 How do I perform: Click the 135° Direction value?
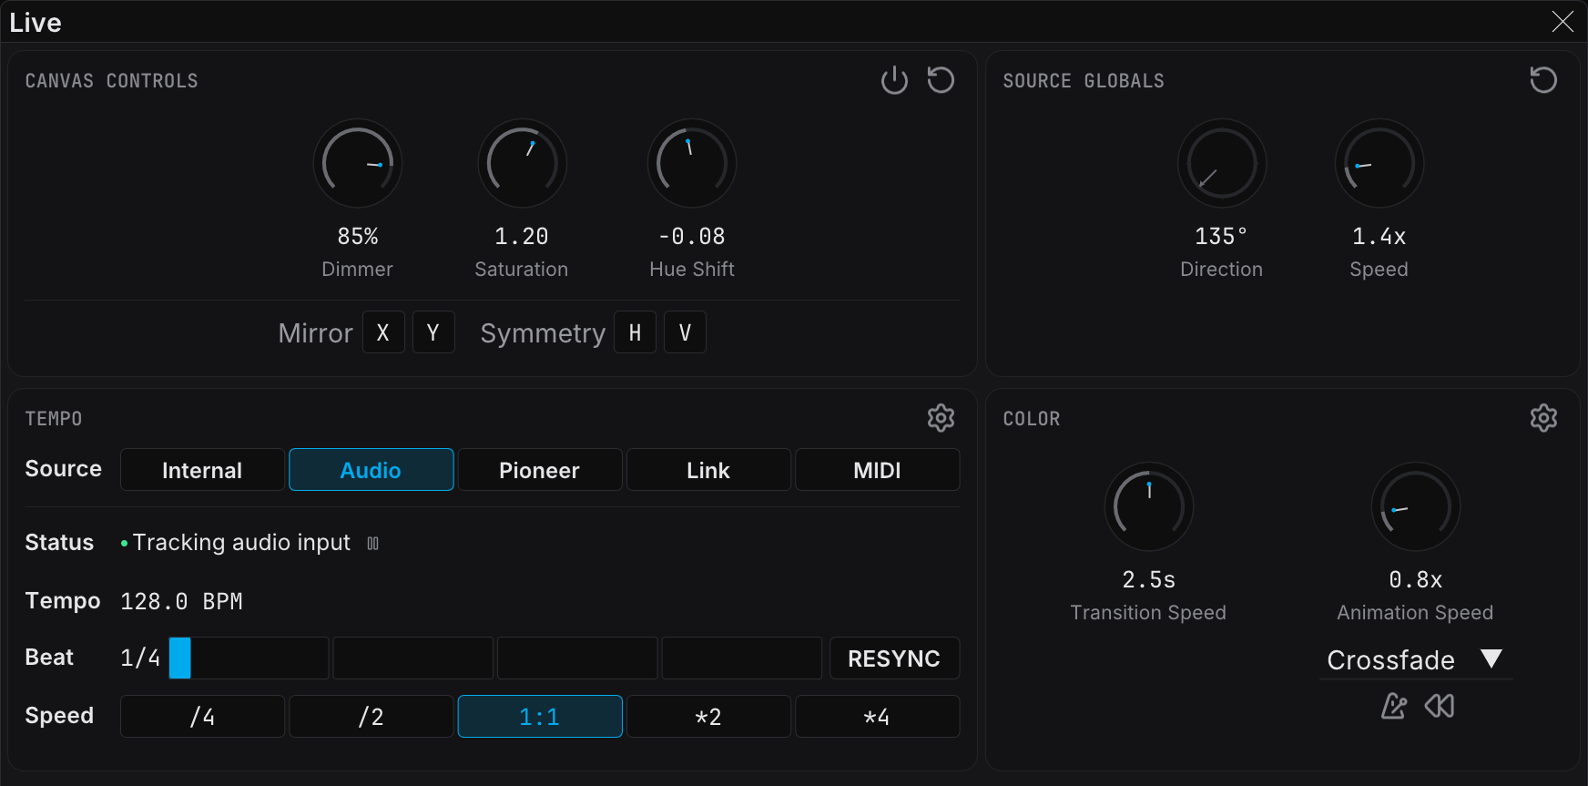(x=1221, y=237)
